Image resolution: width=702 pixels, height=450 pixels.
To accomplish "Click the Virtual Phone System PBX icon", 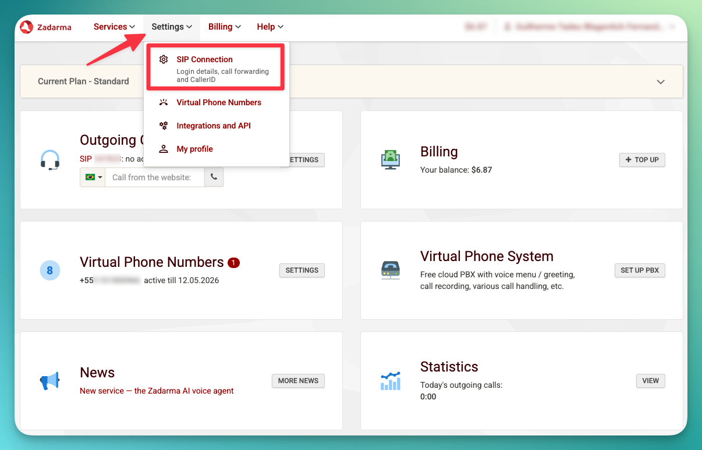I will coord(391,270).
